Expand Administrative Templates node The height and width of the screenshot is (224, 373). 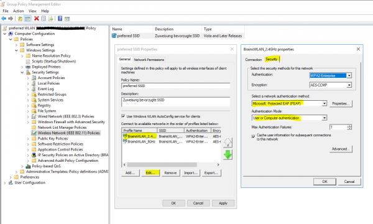(x=16, y=172)
